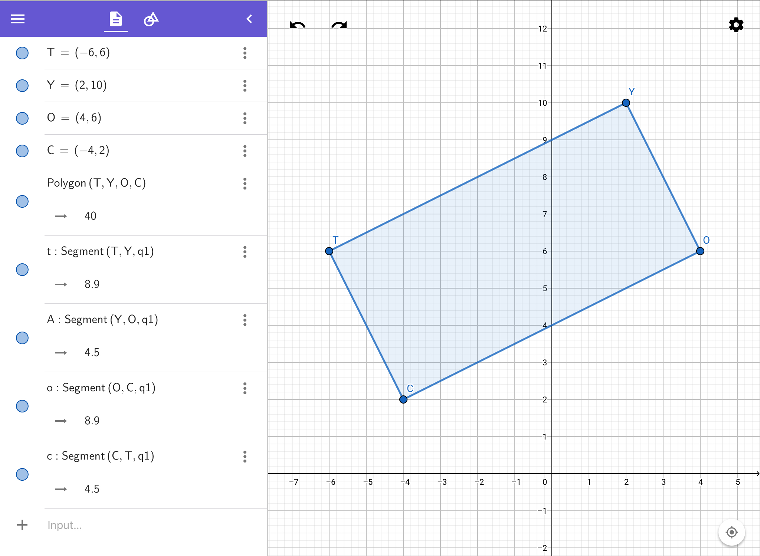Click the redo arrow

point(339,25)
